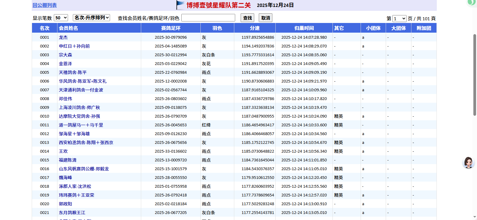This screenshot has width=477, height=220.
Task: Click the flag icon beside the race title
Action: point(180,5)
